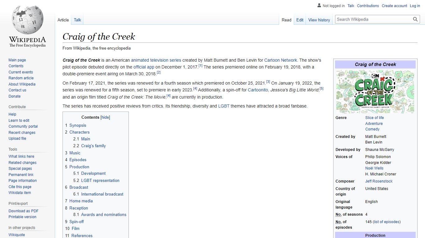Jump to LGBT representation subsection
The height and width of the screenshot is (238, 425).
click(x=100, y=180)
